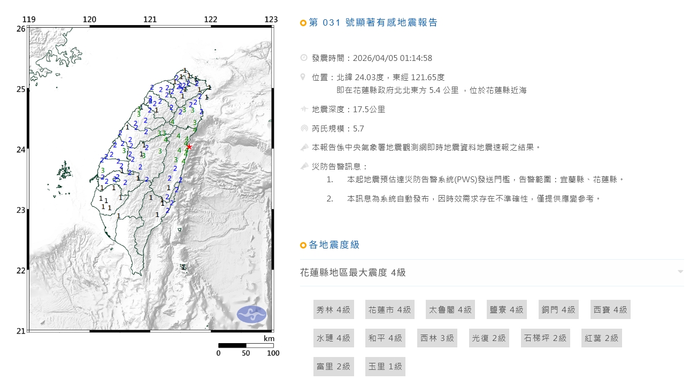
Task: Click the depth icon beside earthquake depth
Action: pos(304,110)
